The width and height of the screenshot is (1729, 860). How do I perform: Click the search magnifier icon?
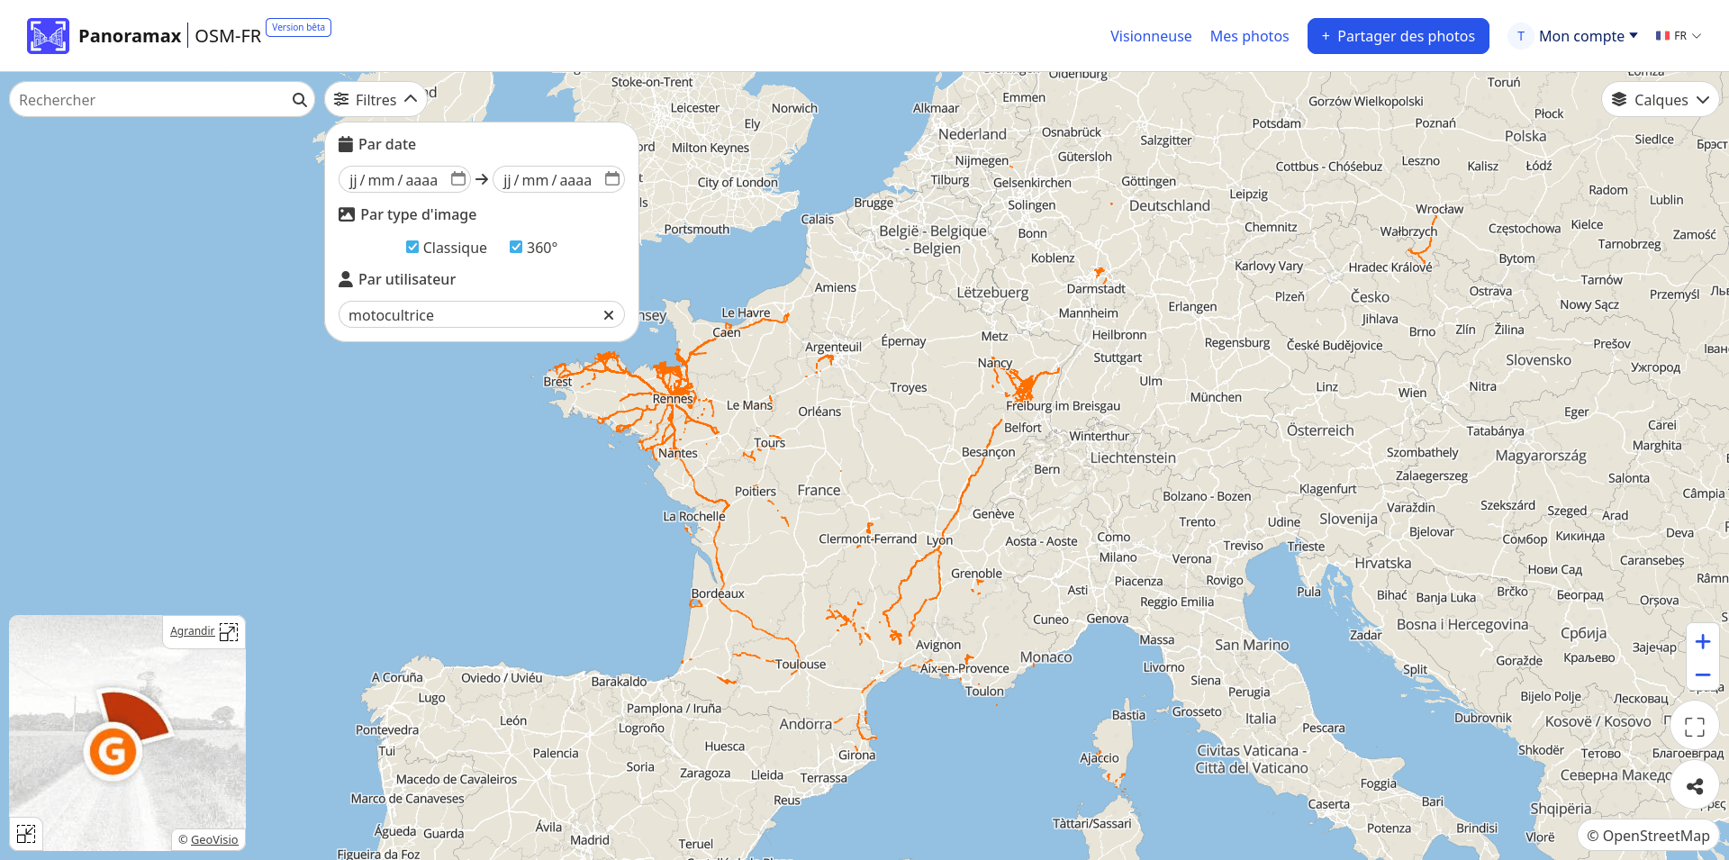299,100
